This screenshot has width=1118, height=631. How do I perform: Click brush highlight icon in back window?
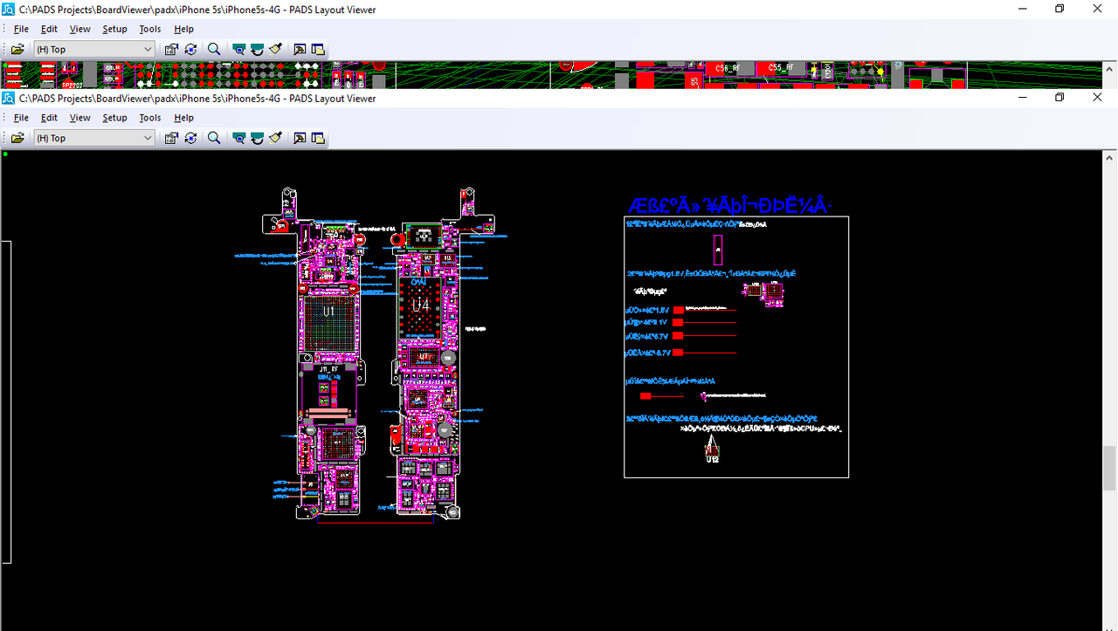pos(275,50)
